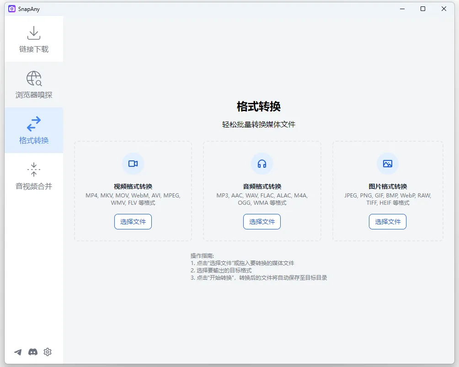Switch to 浏览器嗅探 browser sniffing tab
Viewport: 459px width, 367px height.
click(x=34, y=85)
